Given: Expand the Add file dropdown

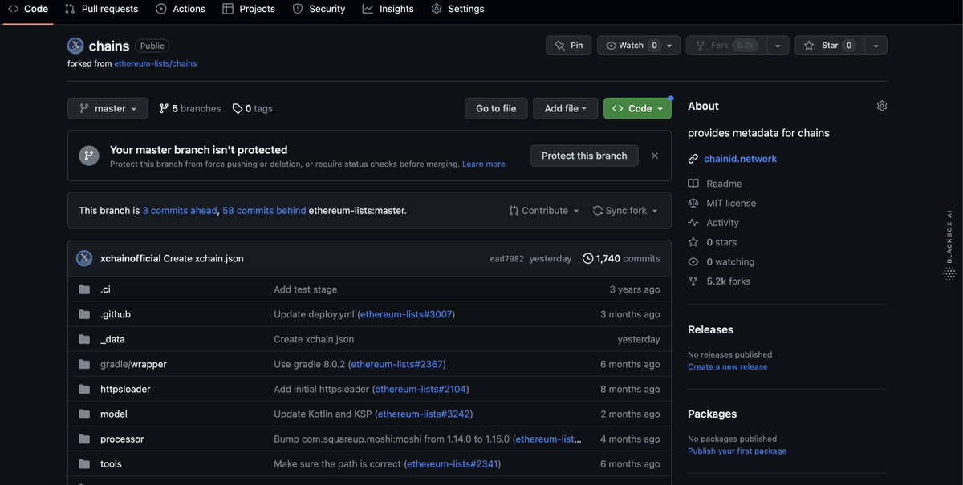Looking at the screenshot, I should pos(566,108).
